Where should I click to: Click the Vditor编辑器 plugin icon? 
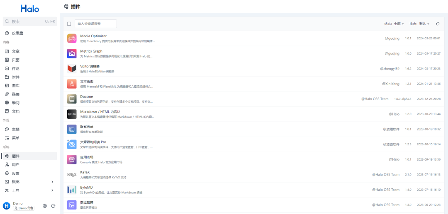[x=72, y=69]
